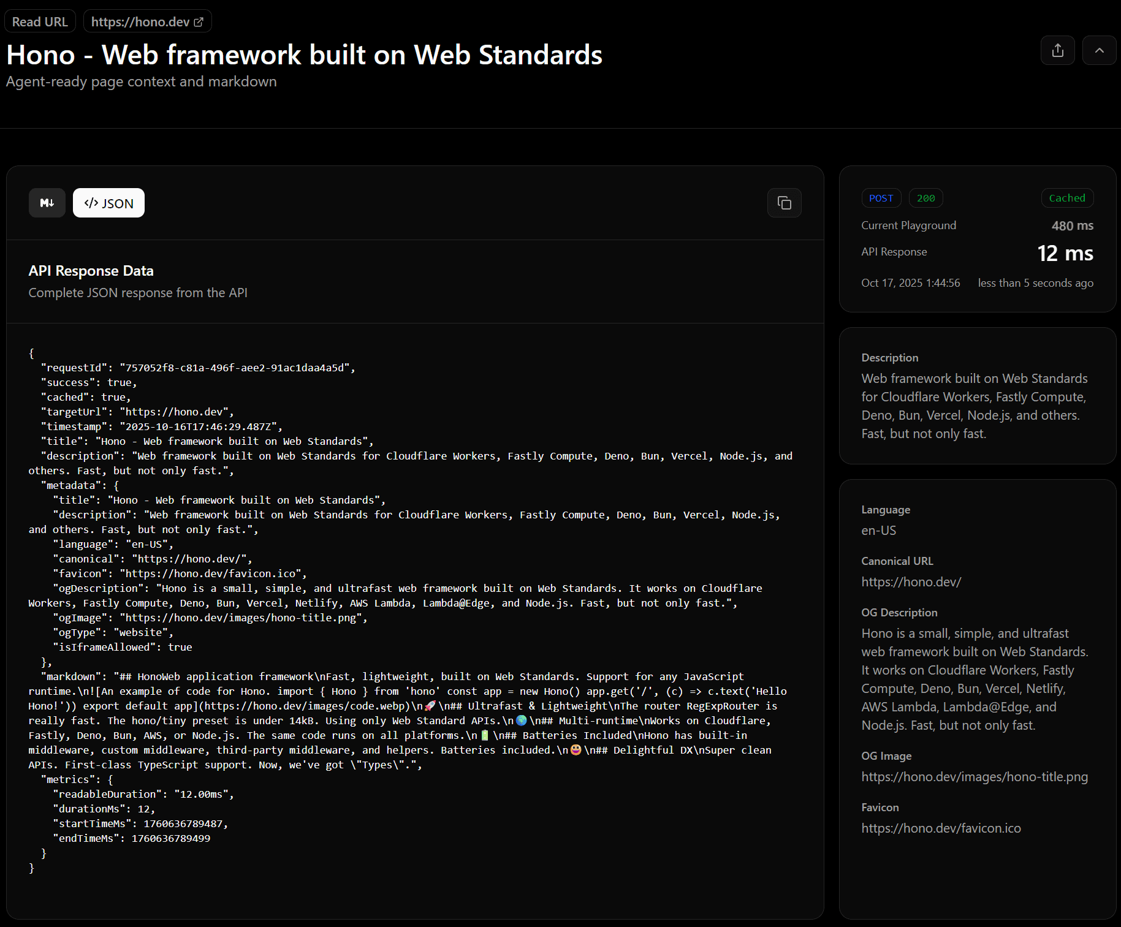The height and width of the screenshot is (927, 1121).
Task: Open the Read URL menu
Action: tap(39, 21)
